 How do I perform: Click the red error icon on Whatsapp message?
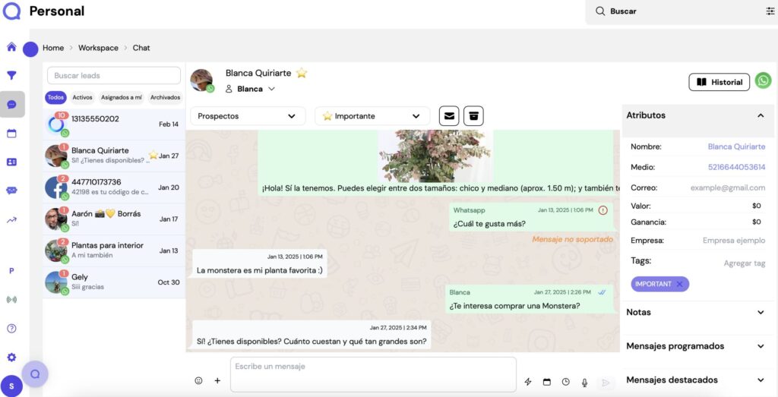[602, 210]
